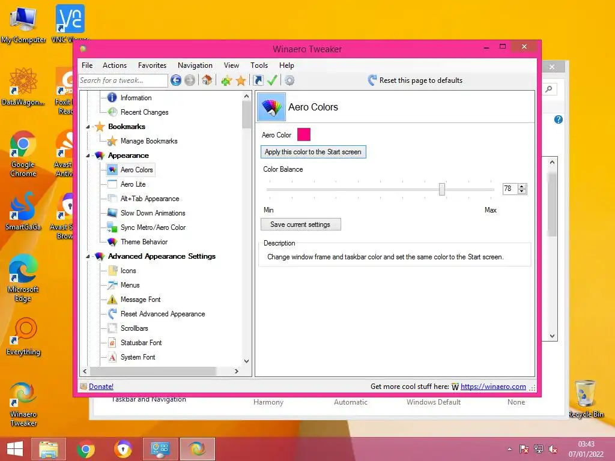Open the https://winaero.com link
Viewport: 615px width, 461px height.
[x=493, y=387]
